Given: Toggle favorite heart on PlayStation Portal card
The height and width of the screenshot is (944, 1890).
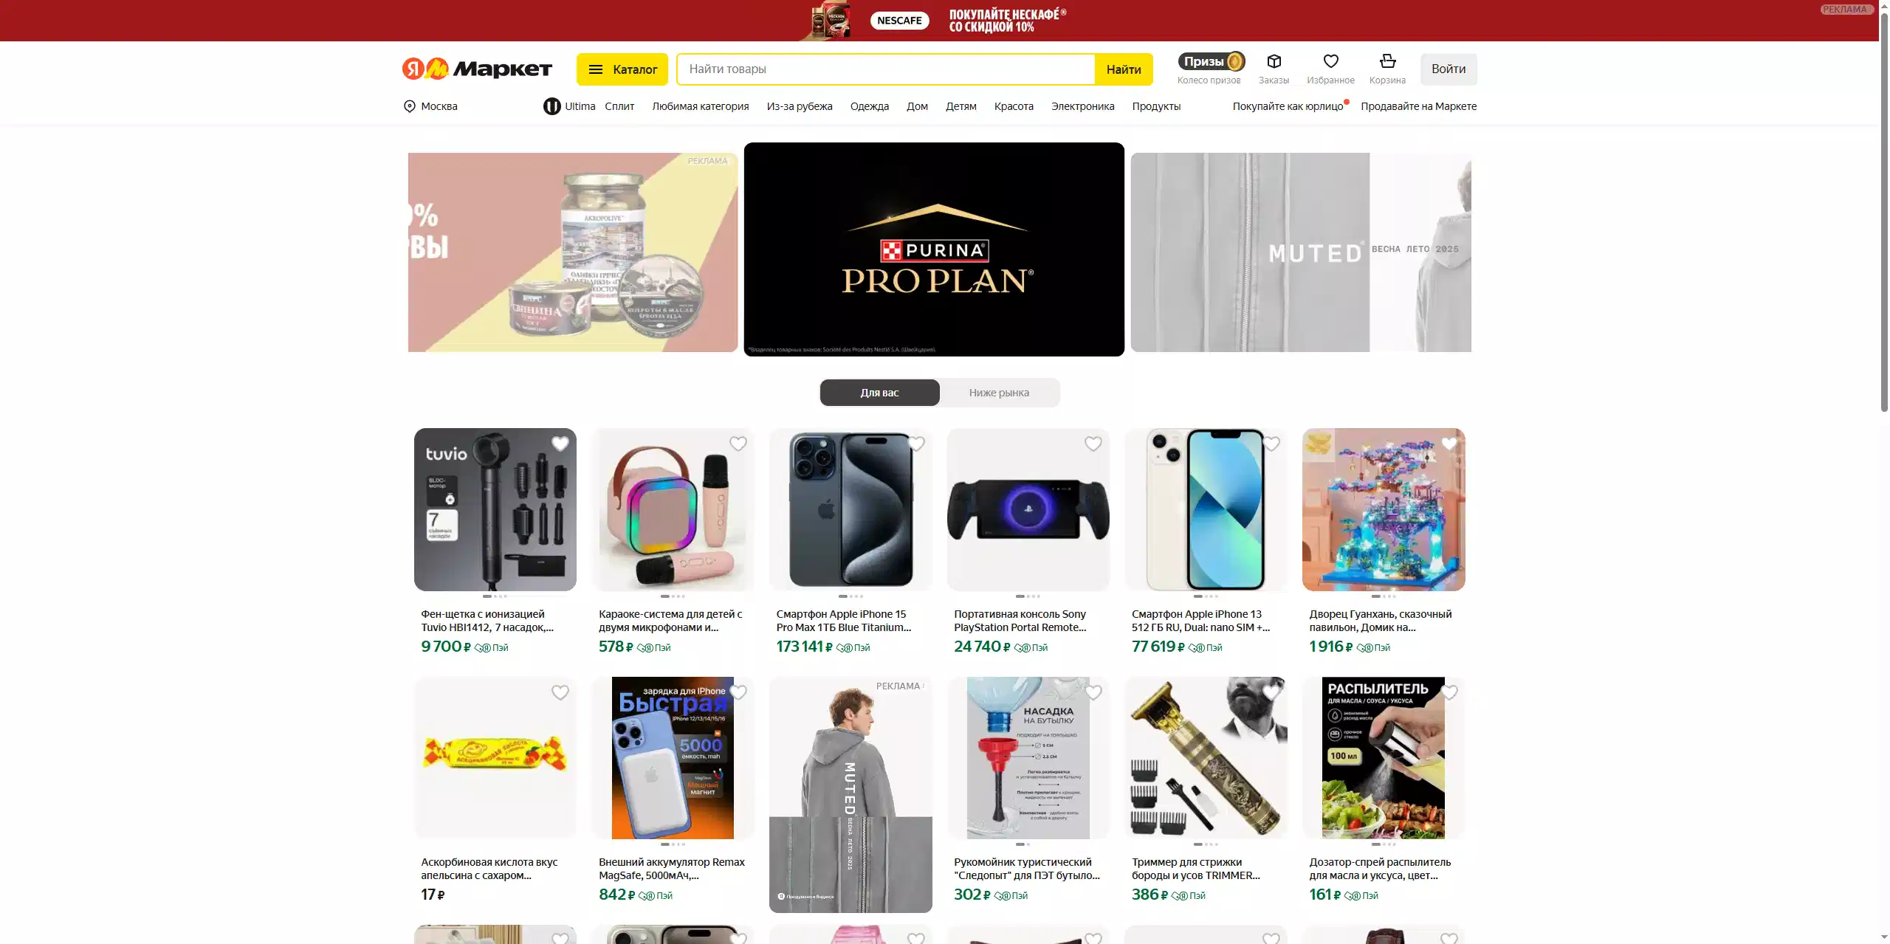Looking at the screenshot, I should click(1093, 444).
